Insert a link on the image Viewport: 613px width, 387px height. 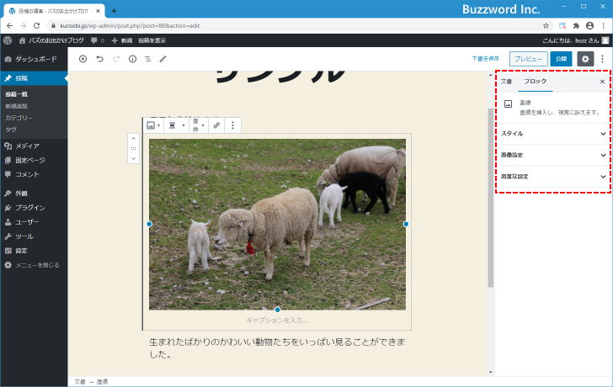coord(216,125)
